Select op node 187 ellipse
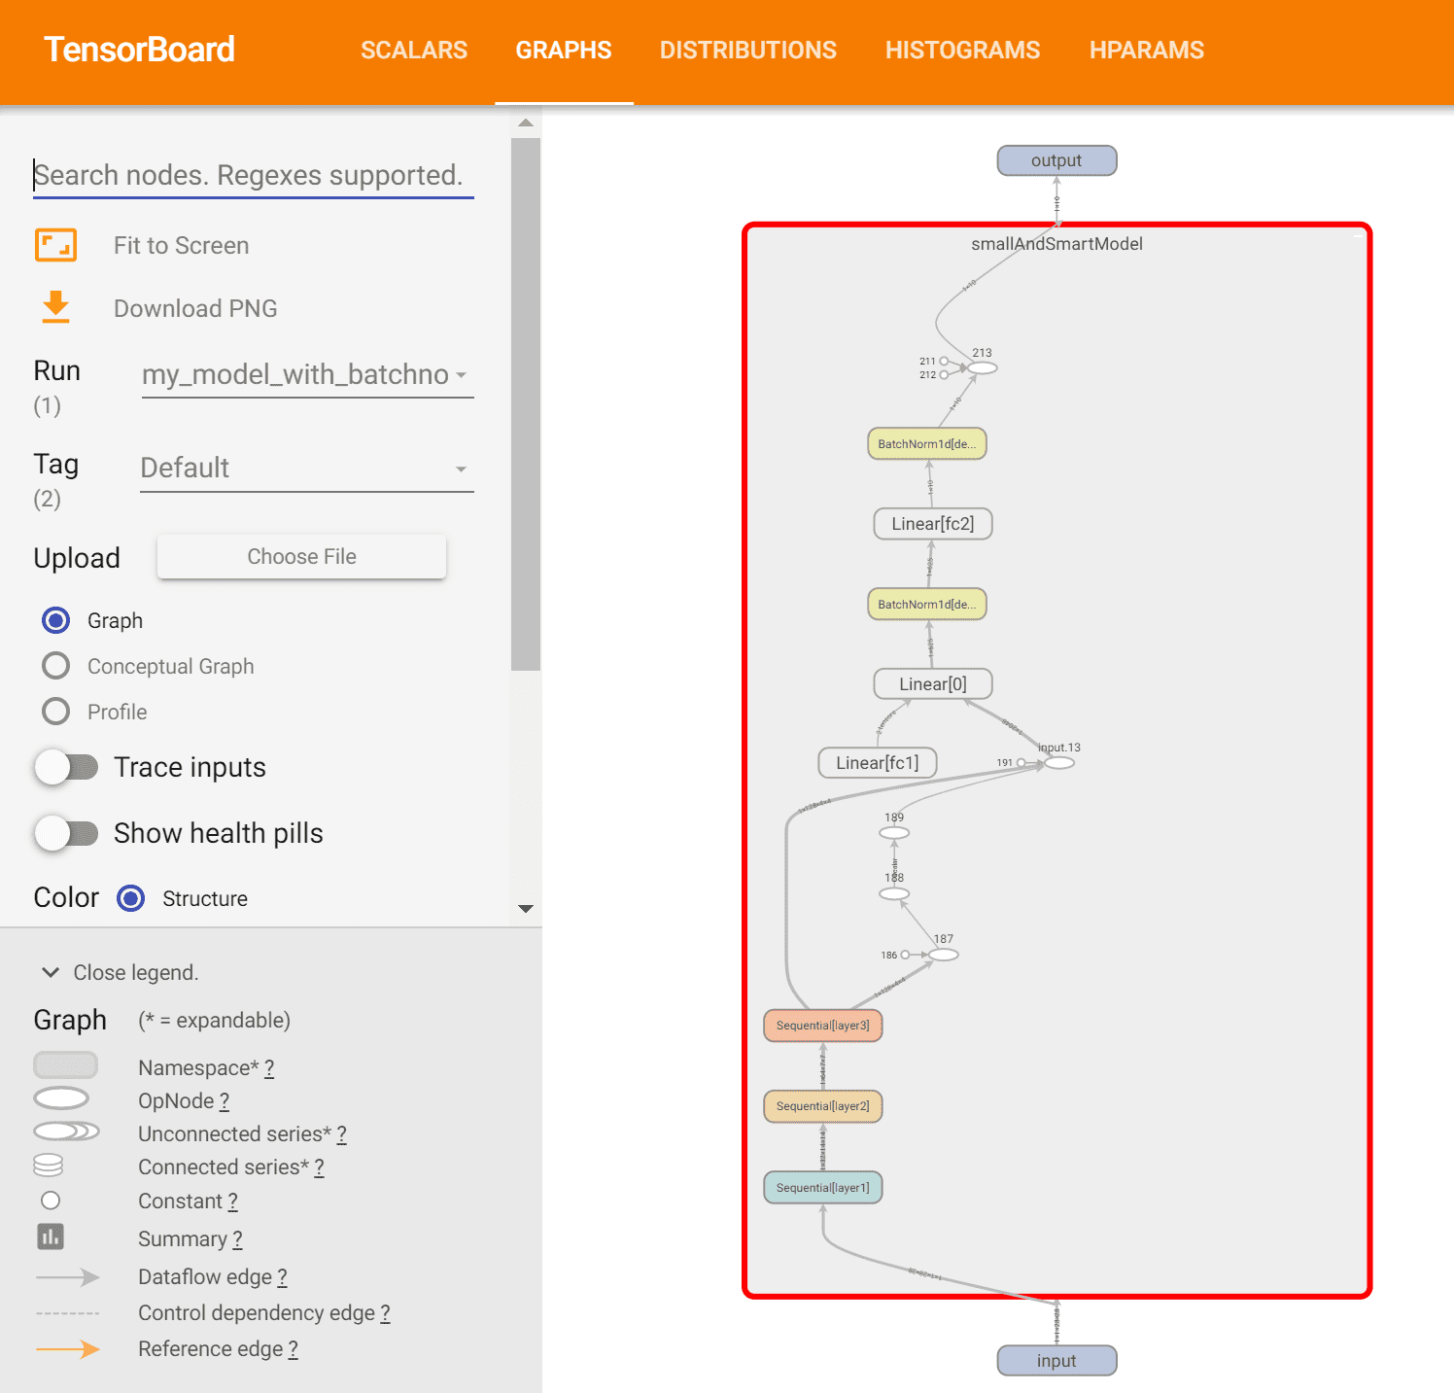This screenshot has height=1393, width=1454. coord(944,955)
